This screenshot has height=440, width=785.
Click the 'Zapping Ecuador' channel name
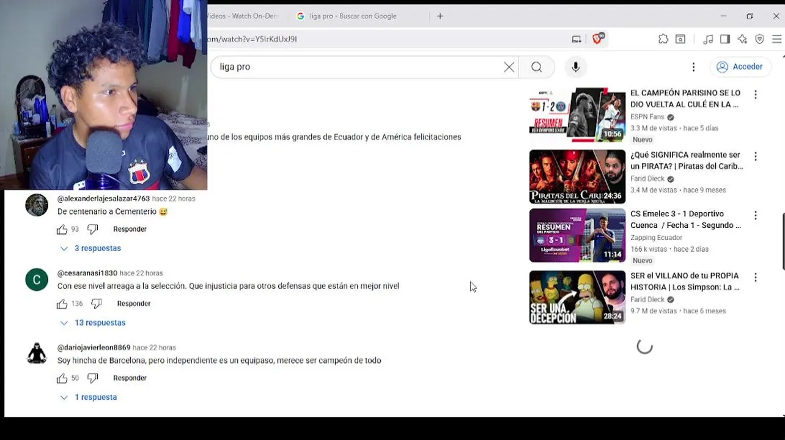[656, 238]
